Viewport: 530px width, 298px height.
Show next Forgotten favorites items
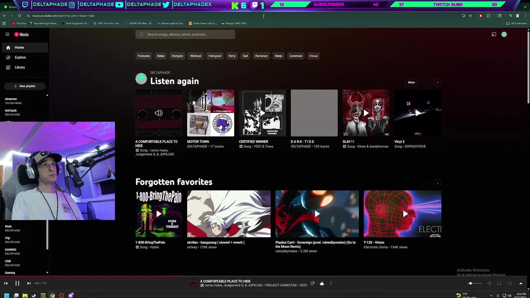[438, 183]
